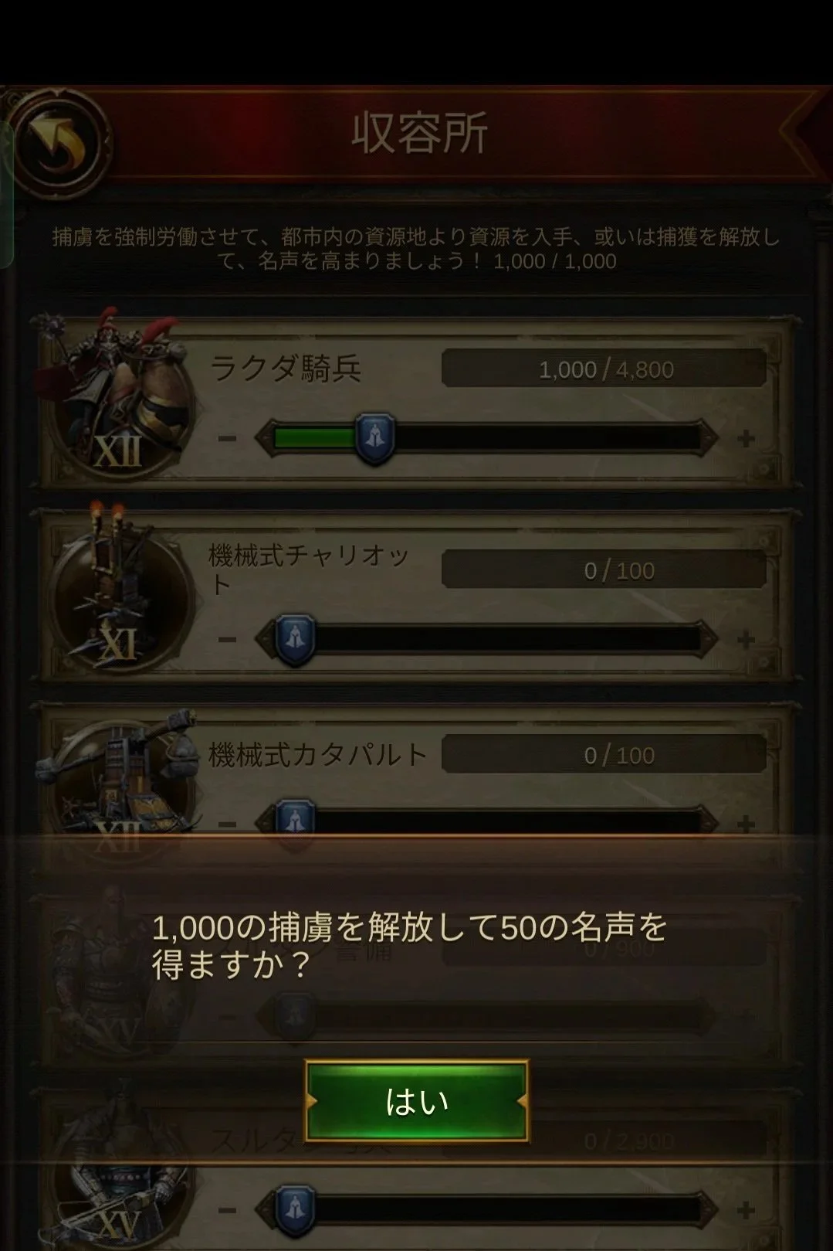833x1251 pixels.
Task: Click the ラクダ騎兵 1,000 / 4,800 quantity field
Action: point(604,369)
